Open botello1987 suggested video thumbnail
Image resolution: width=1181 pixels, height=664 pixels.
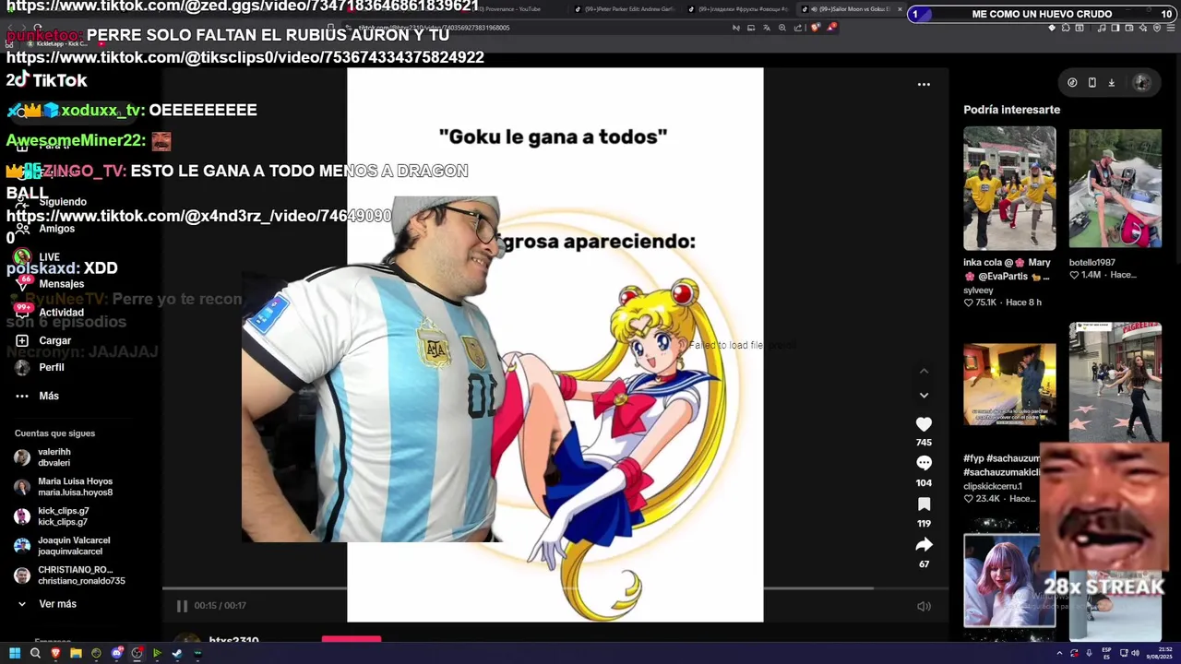[x=1115, y=188]
